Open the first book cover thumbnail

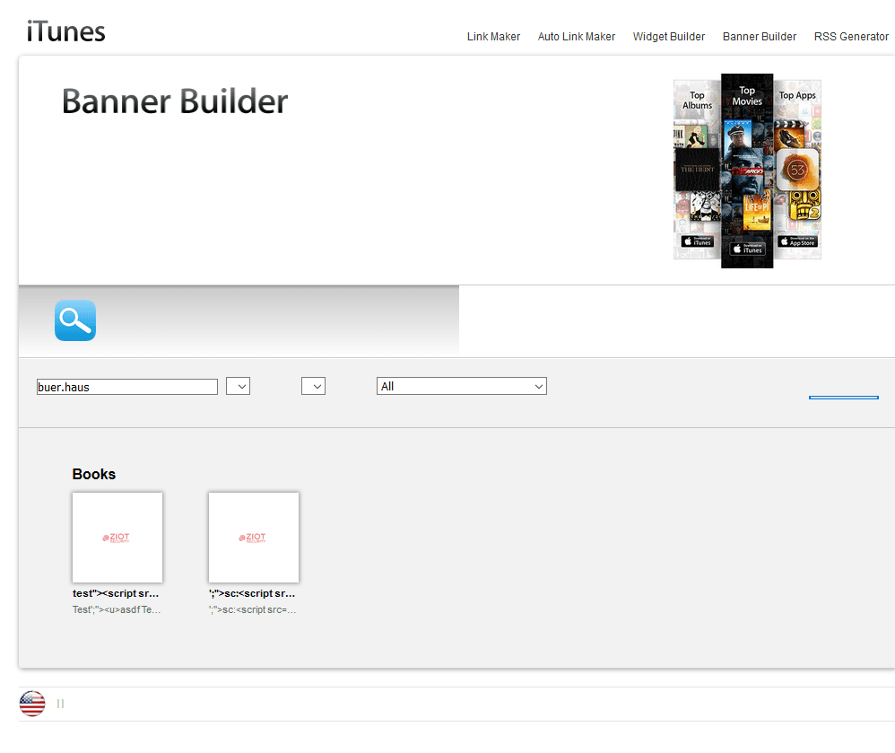(x=117, y=538)
